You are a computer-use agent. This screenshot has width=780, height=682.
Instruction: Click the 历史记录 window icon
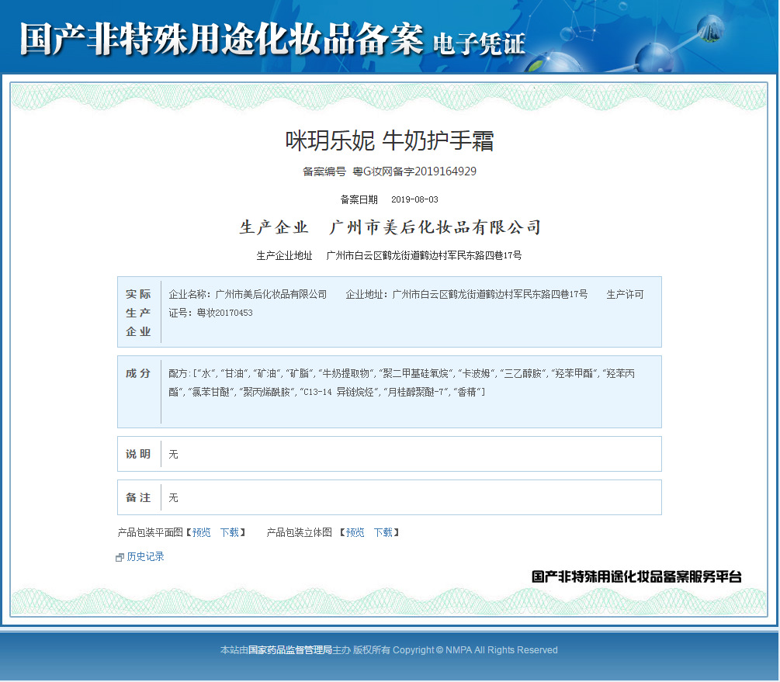120,558
